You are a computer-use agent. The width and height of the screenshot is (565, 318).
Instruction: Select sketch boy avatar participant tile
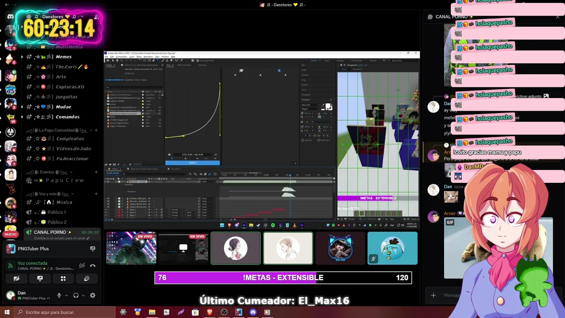[x=288, y=248]
